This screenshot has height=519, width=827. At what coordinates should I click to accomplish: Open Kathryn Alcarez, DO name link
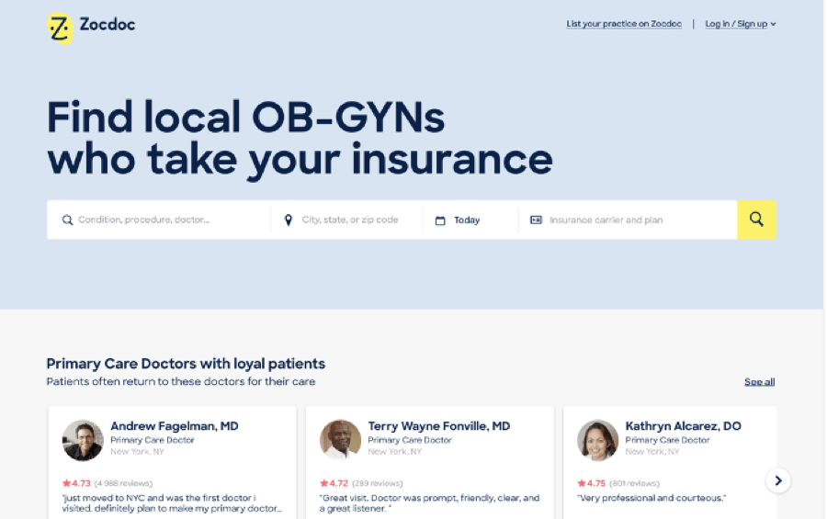[x=683, y=426]
